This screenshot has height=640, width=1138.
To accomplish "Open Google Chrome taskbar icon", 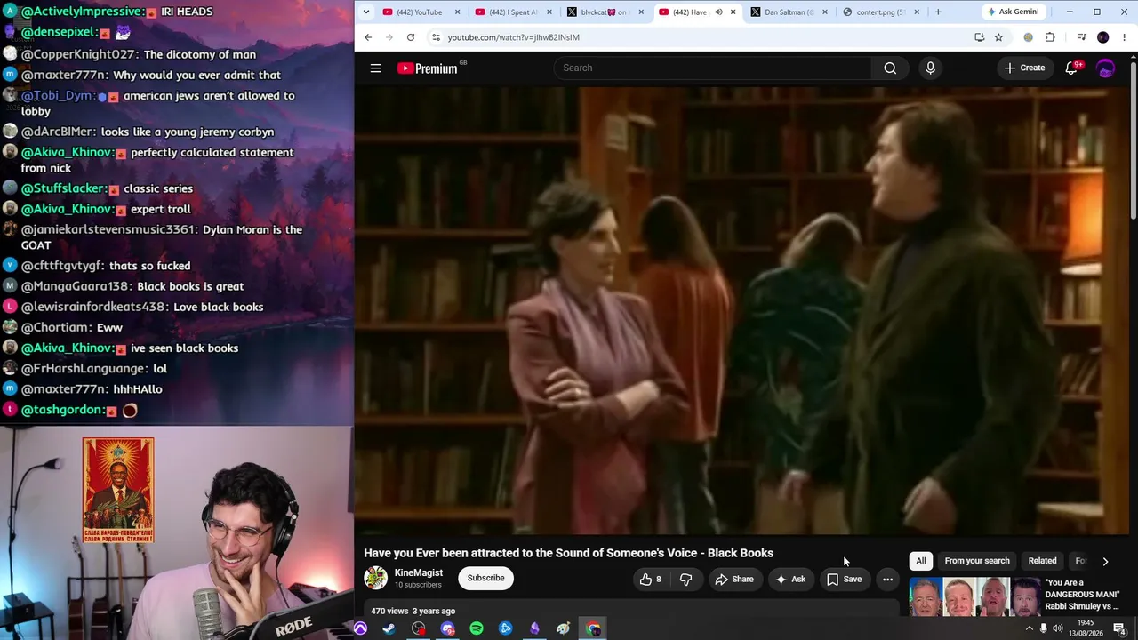I will (x=593, y=629).
